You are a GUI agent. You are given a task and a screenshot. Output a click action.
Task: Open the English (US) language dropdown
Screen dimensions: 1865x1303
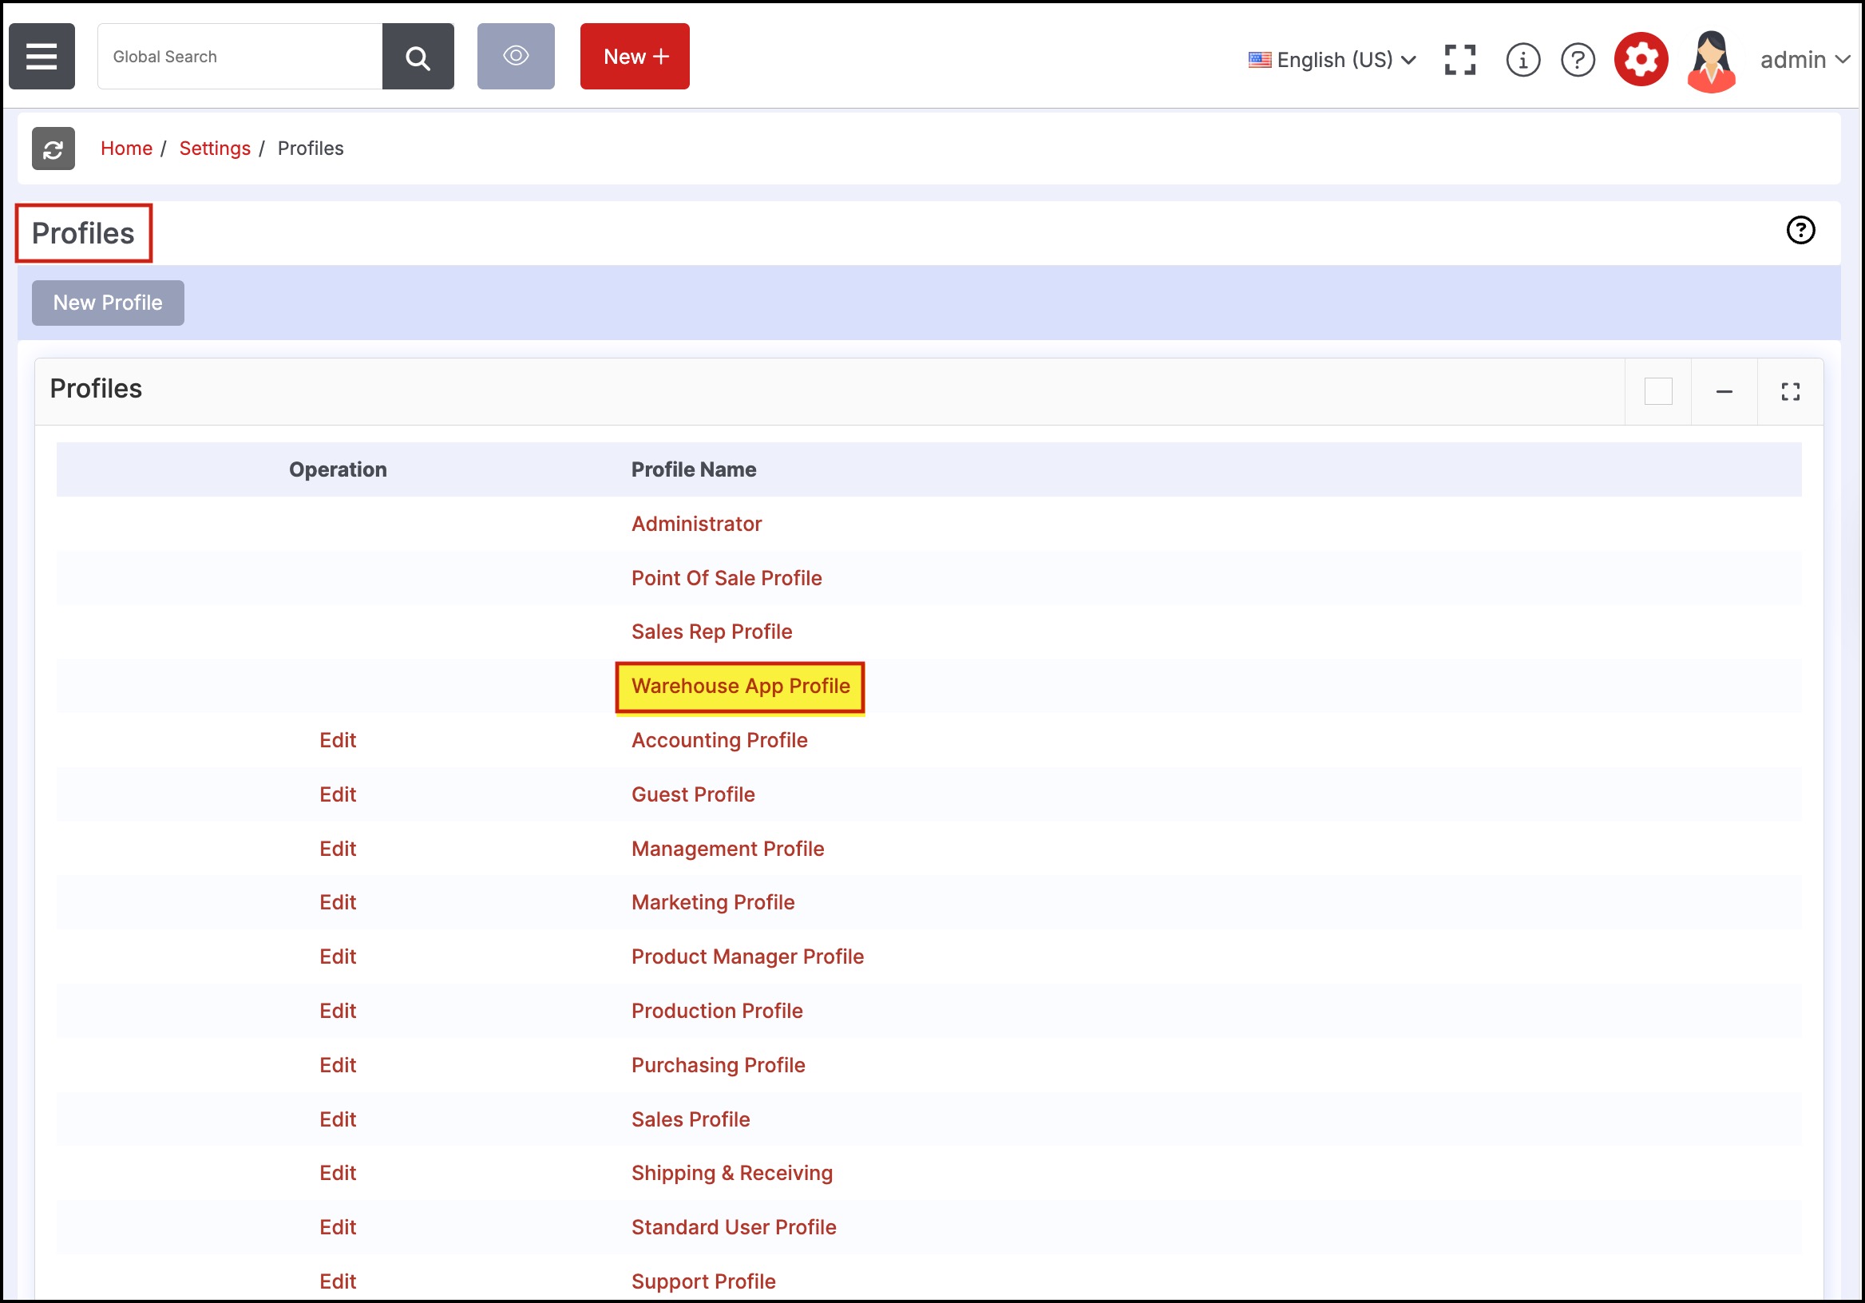click(1333, 60)
